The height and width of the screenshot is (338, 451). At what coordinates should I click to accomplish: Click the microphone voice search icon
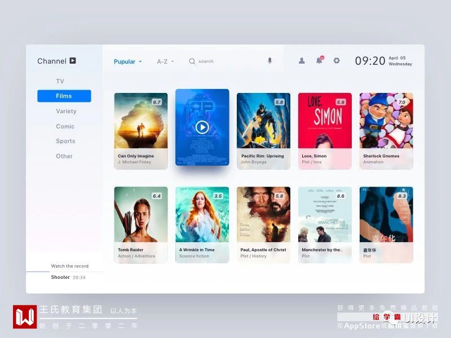pos(269,61)
